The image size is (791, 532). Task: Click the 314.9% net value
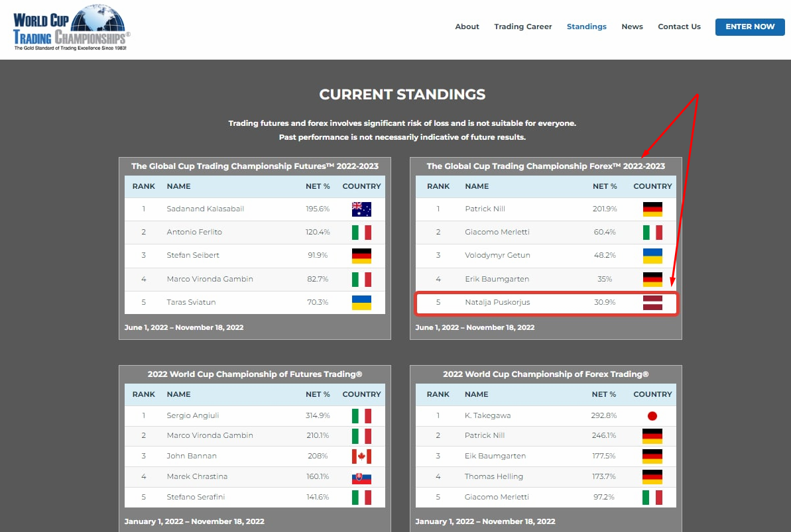(x=318, y=415)
